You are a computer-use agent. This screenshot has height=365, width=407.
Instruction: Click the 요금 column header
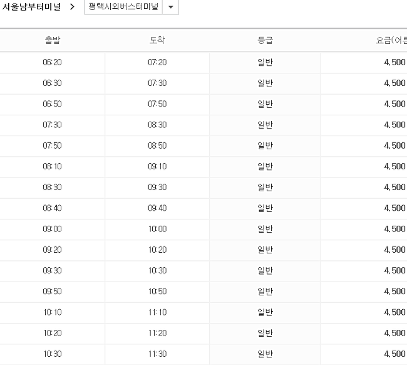pos(391,40)
